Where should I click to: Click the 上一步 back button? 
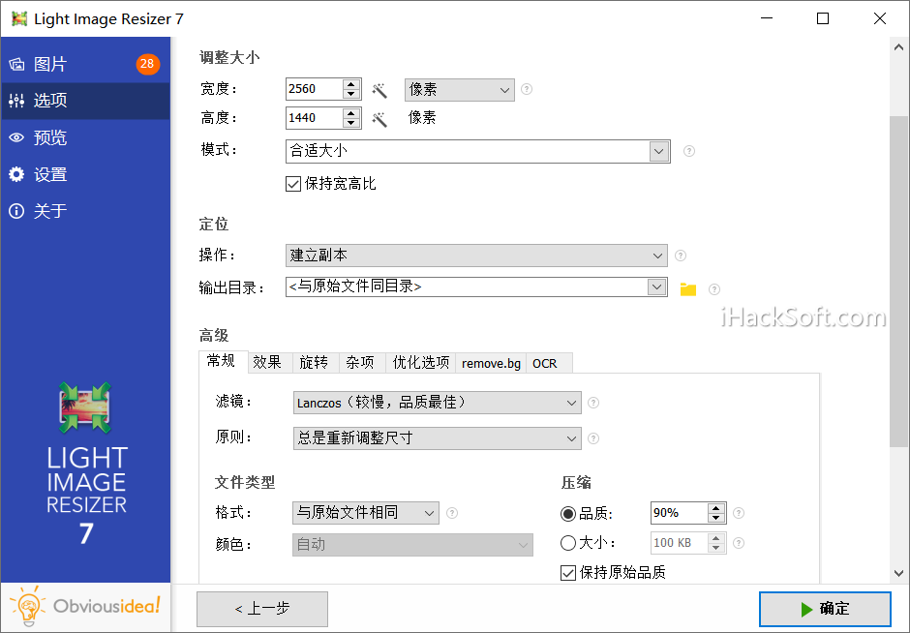(x=262, y=609)
